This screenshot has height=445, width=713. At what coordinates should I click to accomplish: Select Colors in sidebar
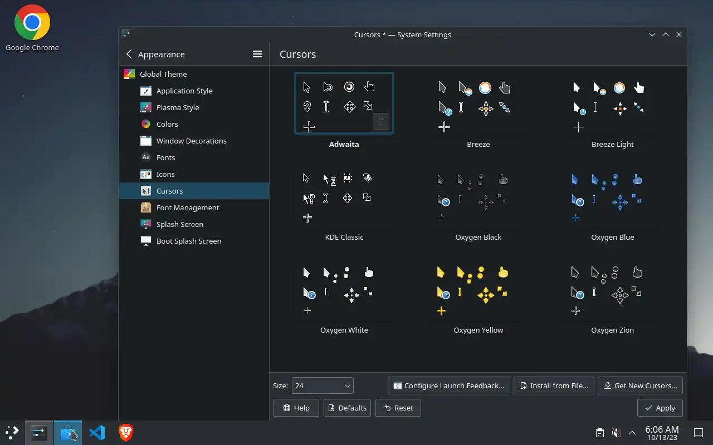point(194,124)
